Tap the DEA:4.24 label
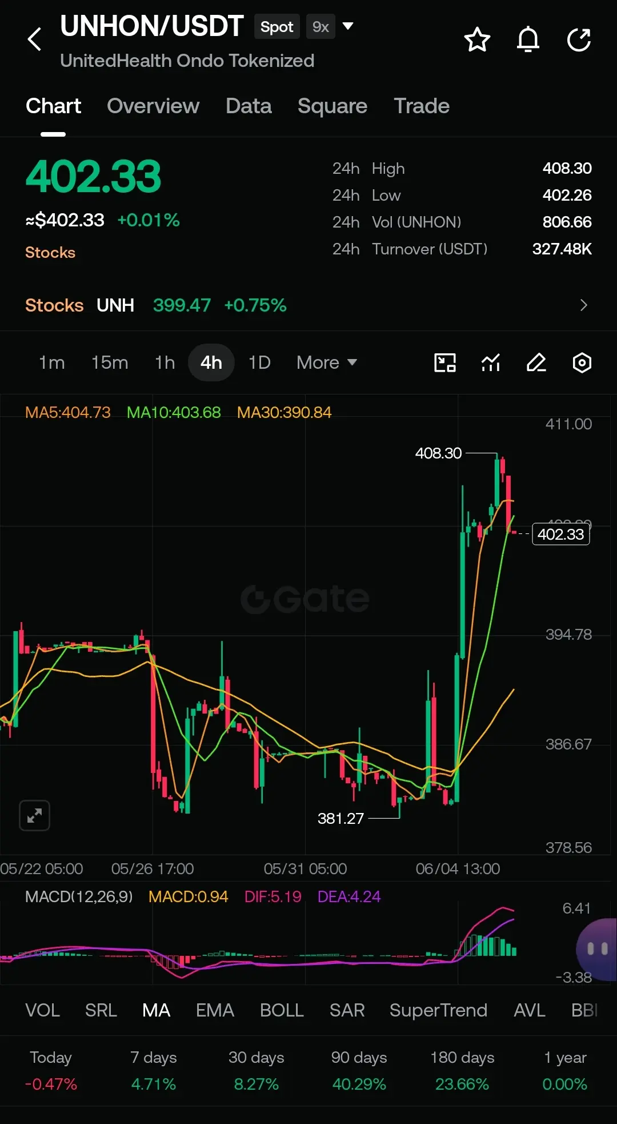The width and height of the screenshot is (617, 1124). point(348,896)
